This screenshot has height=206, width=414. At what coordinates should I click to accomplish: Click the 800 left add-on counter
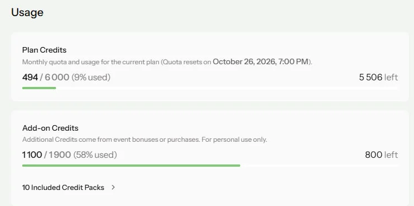(381, 154)
